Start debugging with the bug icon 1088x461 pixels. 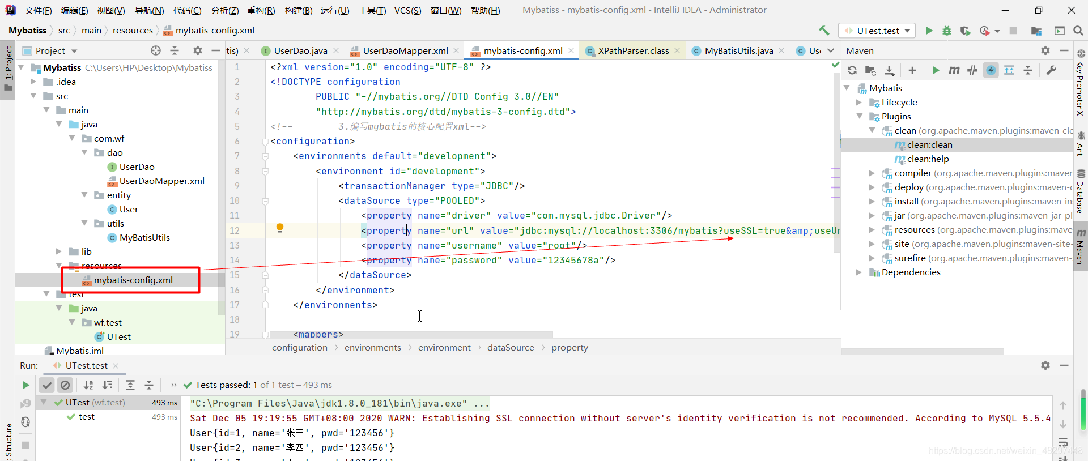(947, 31)
